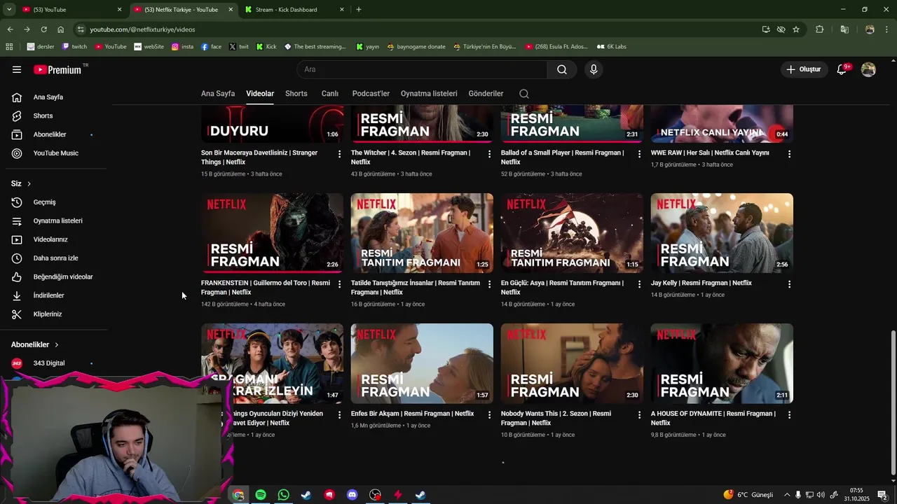The image size is (897, 504).
Task: Expand the Siz section chevron
Action: pyautogui.click(x=29, y=183)
